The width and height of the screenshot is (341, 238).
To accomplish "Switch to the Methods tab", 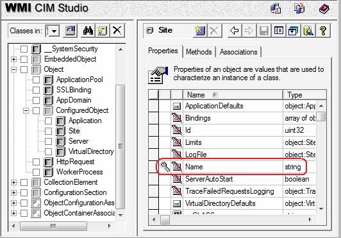I will tap(199, 52).
